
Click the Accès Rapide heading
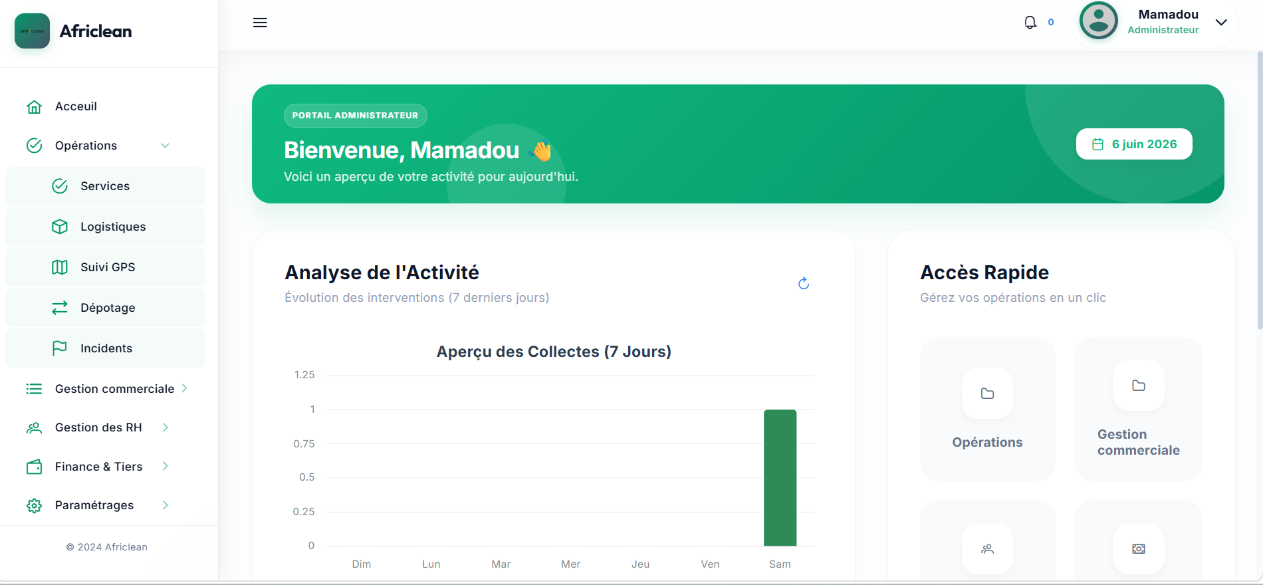coord(984,273)
